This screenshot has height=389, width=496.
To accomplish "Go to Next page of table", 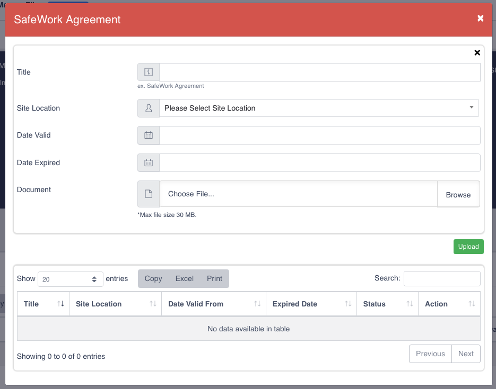I will [466, 354].
